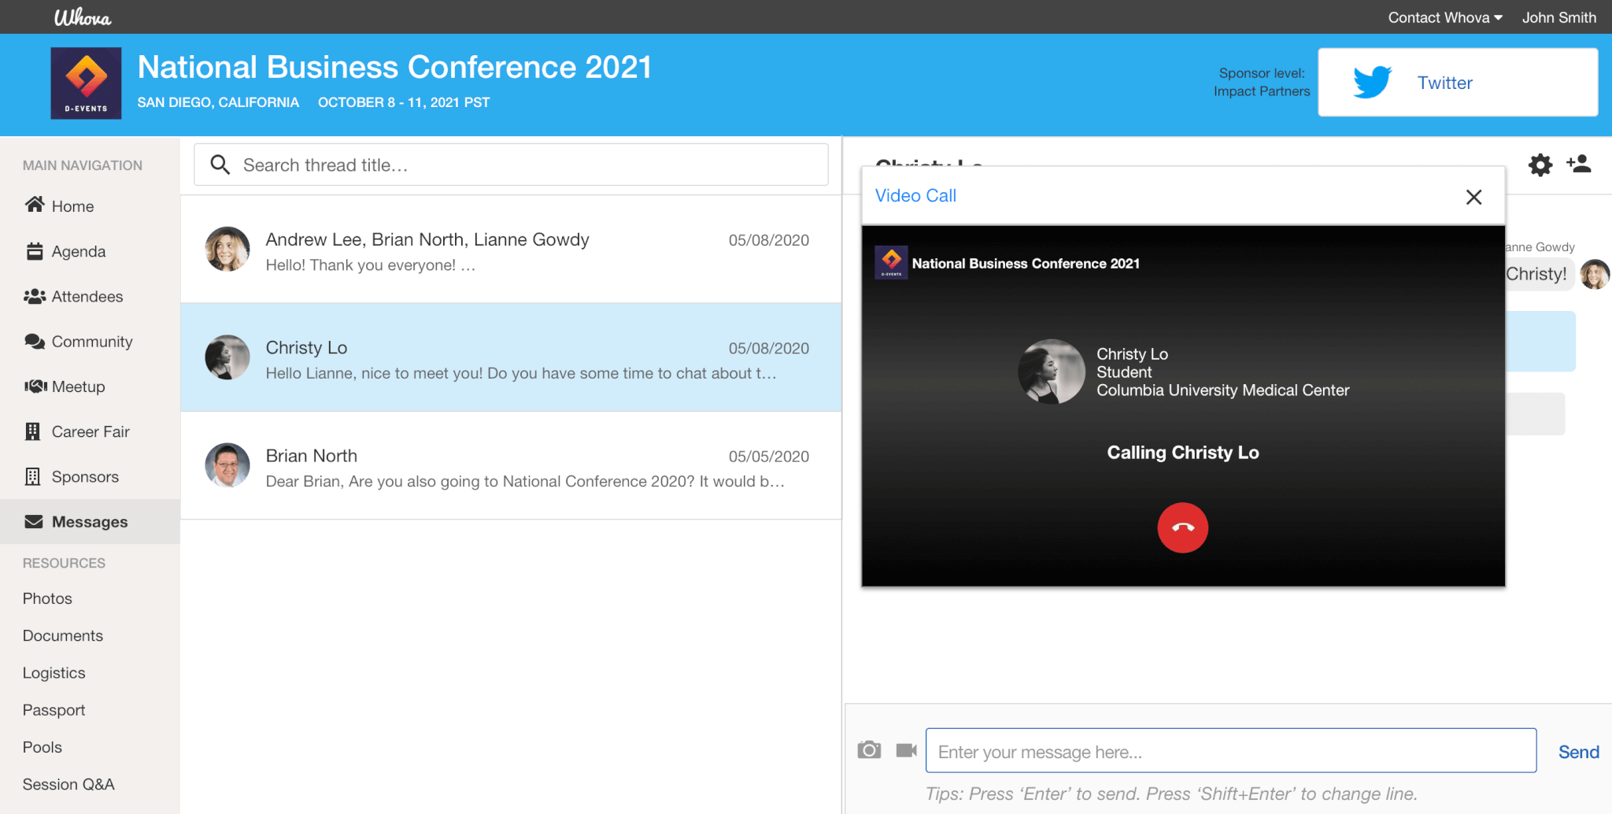The height and width of the screenshot is (814, 1612).
Task: Click the red hang up call button
Action: pos(1182,527)
